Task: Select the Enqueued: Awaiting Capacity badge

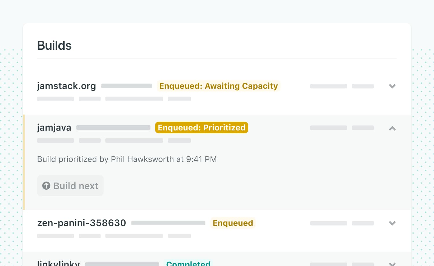Action: click(218, 86)
